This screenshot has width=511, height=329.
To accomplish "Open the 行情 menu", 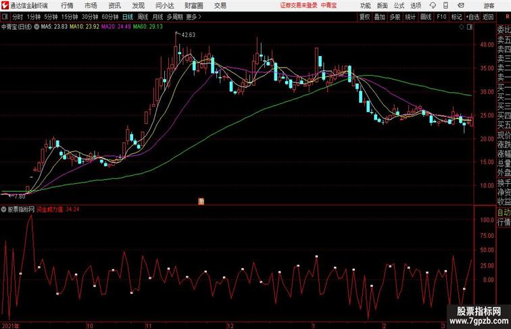I will click(67, 5).
